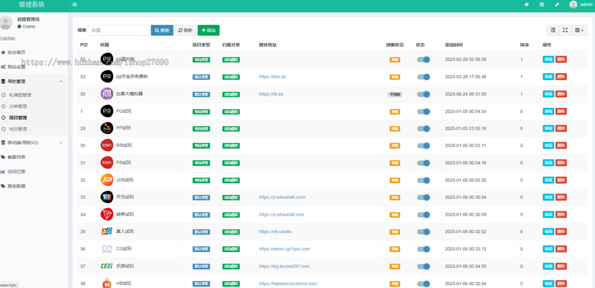This screenshot has height=288, width=595.
Task: Toggle status switch for pg夺宝买免费版 row
Action: pyautogui.click(x=423, y=77)
